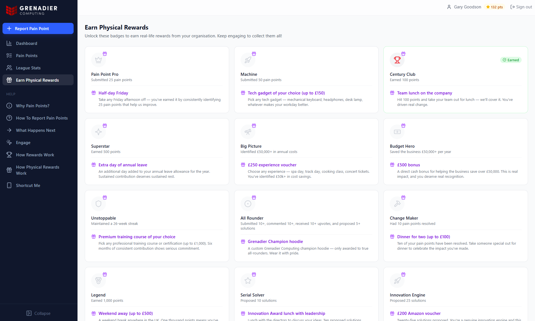Viewport: 535px width, 321px height.
Task: Collapse the sidebar navigation
Action: 38,313
